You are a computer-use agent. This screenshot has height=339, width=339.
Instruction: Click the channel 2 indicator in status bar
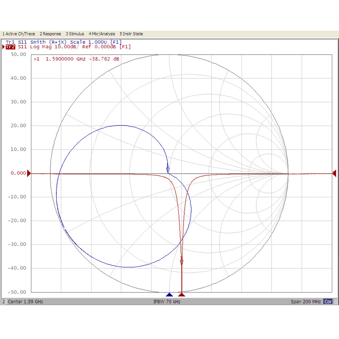click(4, 302)
